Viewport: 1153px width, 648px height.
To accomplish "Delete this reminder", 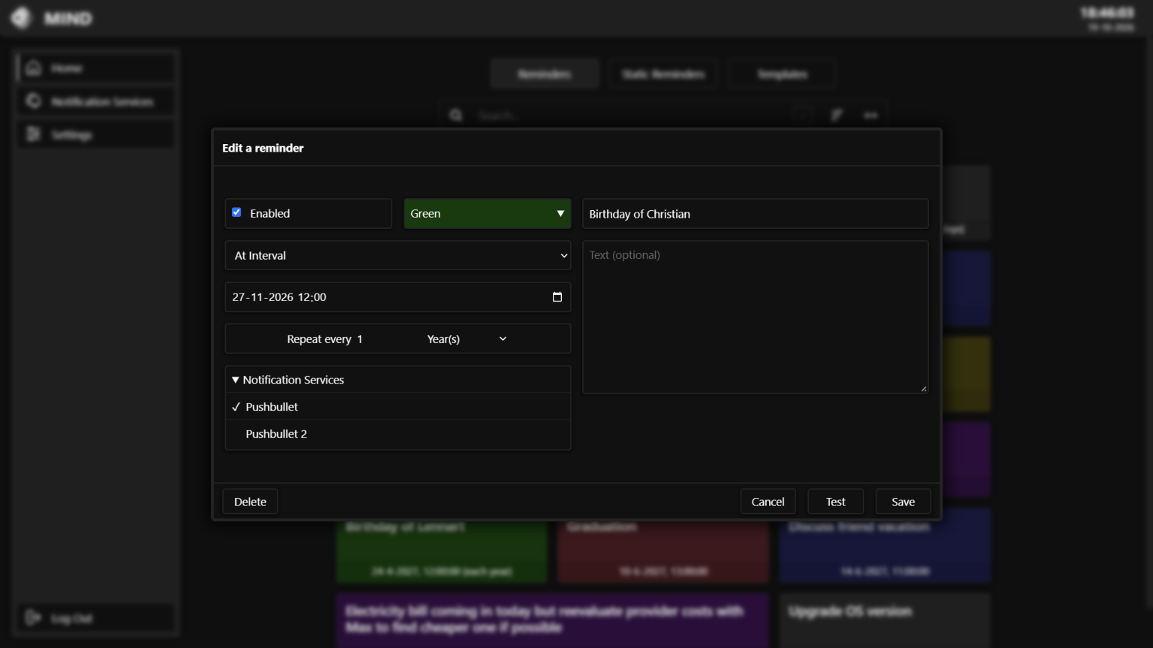I will pos(250,502).
